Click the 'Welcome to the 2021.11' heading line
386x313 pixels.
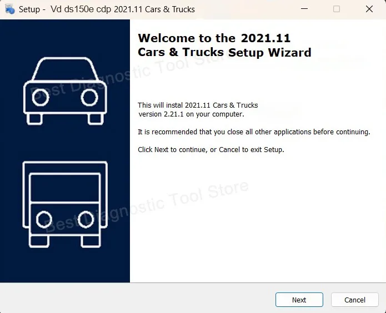[x=214, y=38]
